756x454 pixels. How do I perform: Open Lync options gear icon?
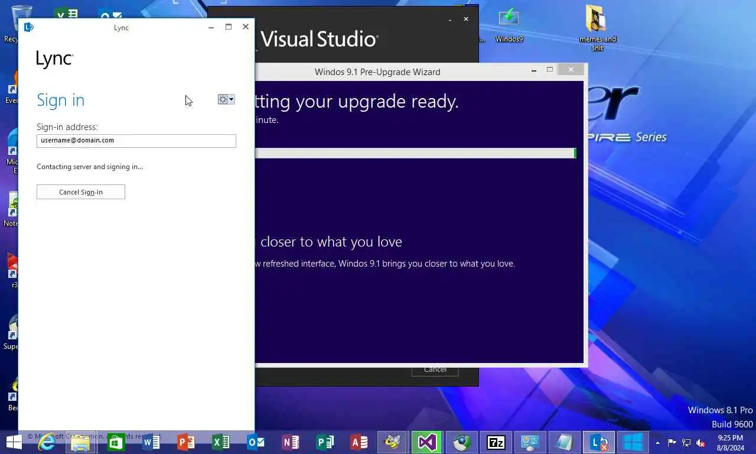point(223,99)
